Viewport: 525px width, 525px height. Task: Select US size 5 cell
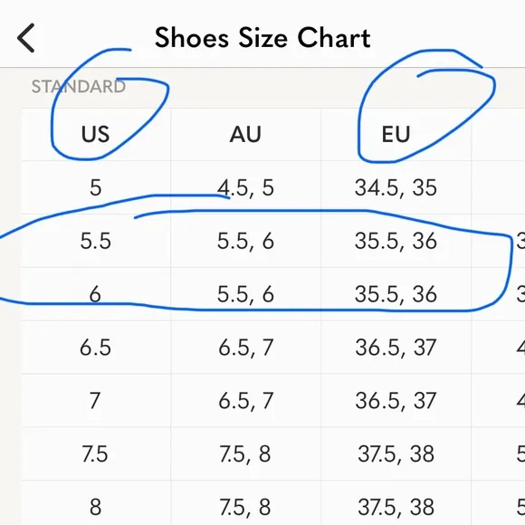click(95, 187)
